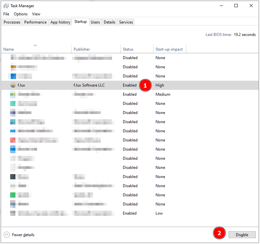Collapse view using Fewer details chevron icon
260x244 pixels.
(x=7, y=235)
